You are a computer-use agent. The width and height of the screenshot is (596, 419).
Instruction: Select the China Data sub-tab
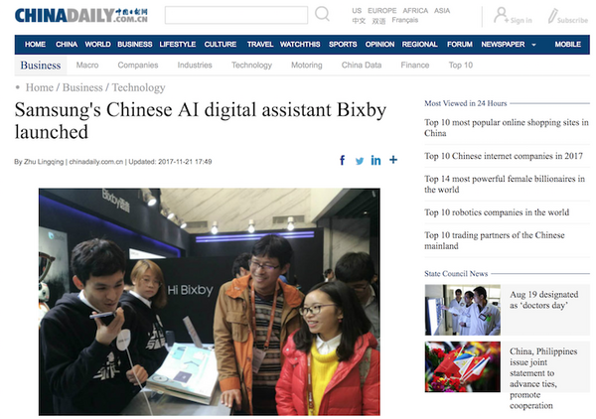(361, 66)
